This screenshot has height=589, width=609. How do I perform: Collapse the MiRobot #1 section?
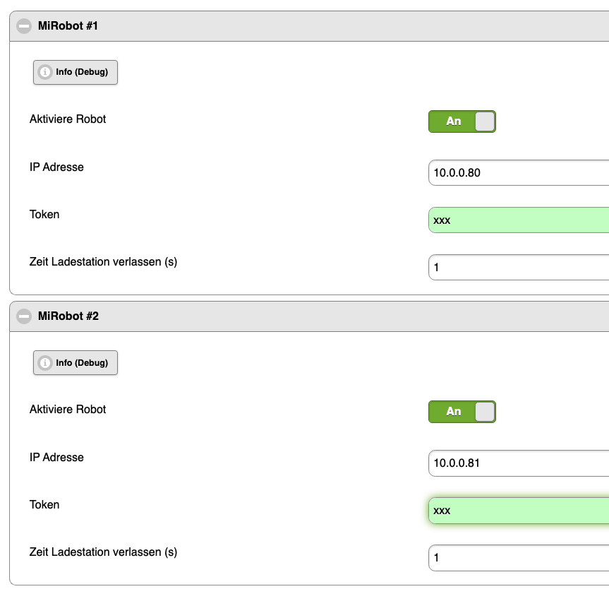point(24,26)
